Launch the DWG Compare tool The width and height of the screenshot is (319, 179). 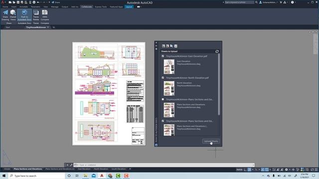[45, 15]
